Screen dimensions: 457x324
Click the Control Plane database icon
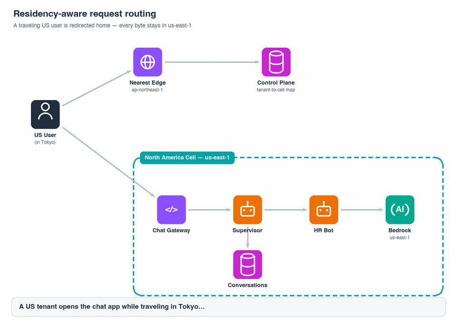276,62
